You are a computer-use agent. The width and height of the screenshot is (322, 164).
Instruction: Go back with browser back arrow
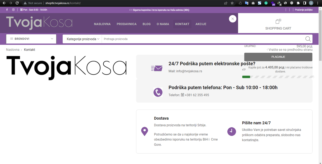tap(4, 3)
